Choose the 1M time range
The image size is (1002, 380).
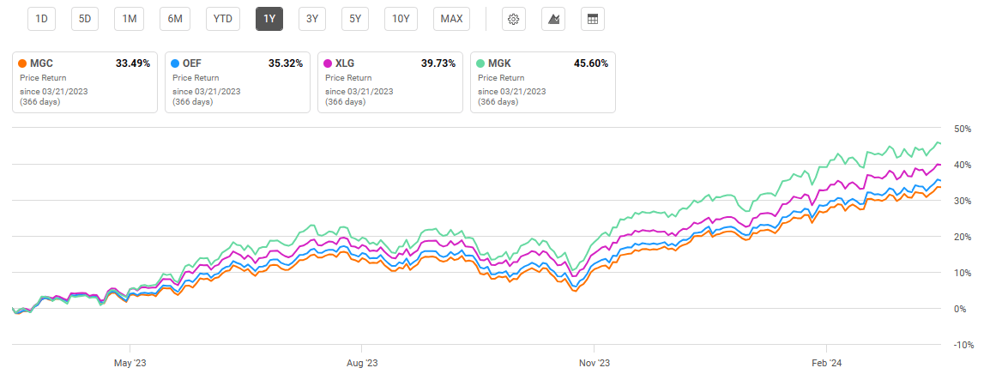tap(130, 19)
